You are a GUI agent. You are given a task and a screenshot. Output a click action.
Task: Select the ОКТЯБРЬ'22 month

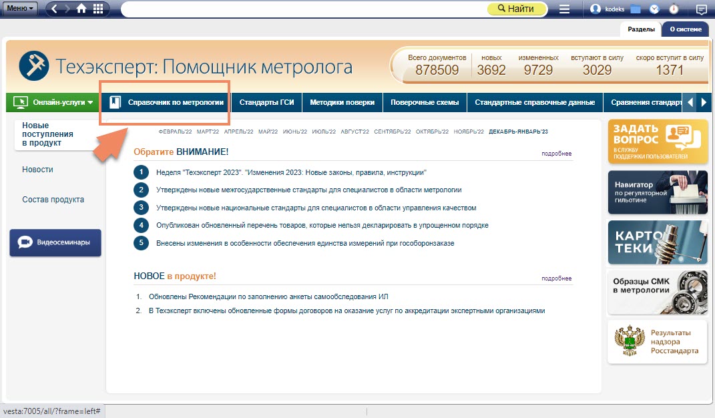click(433, 132)
